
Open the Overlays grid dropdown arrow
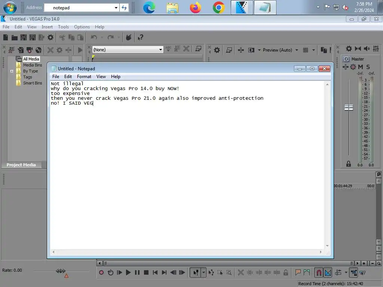[313, 50]
